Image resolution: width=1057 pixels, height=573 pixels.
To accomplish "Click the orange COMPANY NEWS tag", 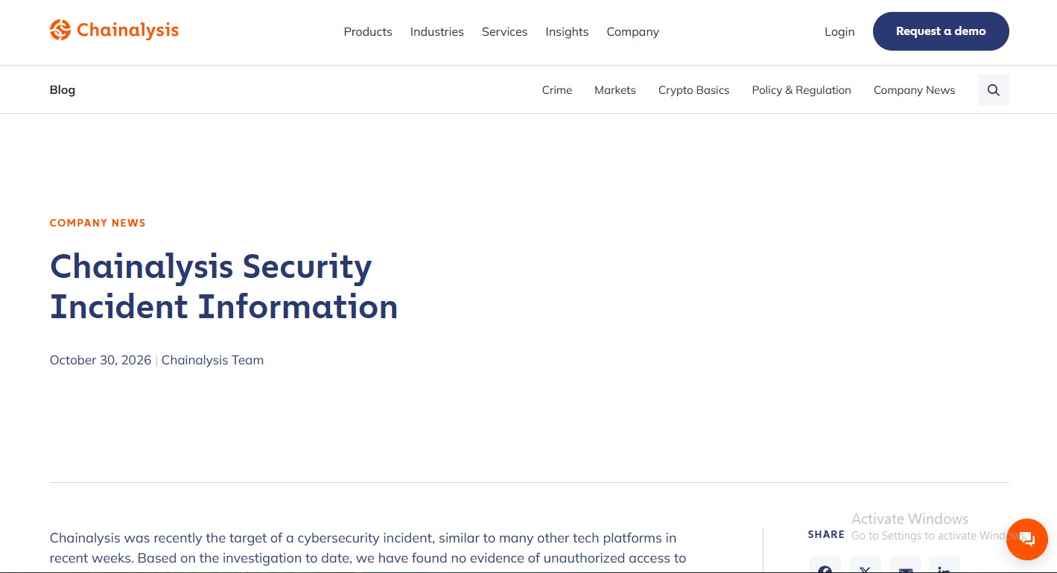I will tap(98, 223).
